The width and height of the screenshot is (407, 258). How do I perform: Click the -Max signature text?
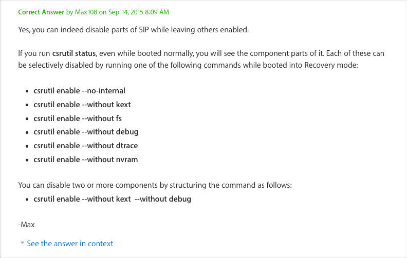pyautogui.click(x=26, y=225)
